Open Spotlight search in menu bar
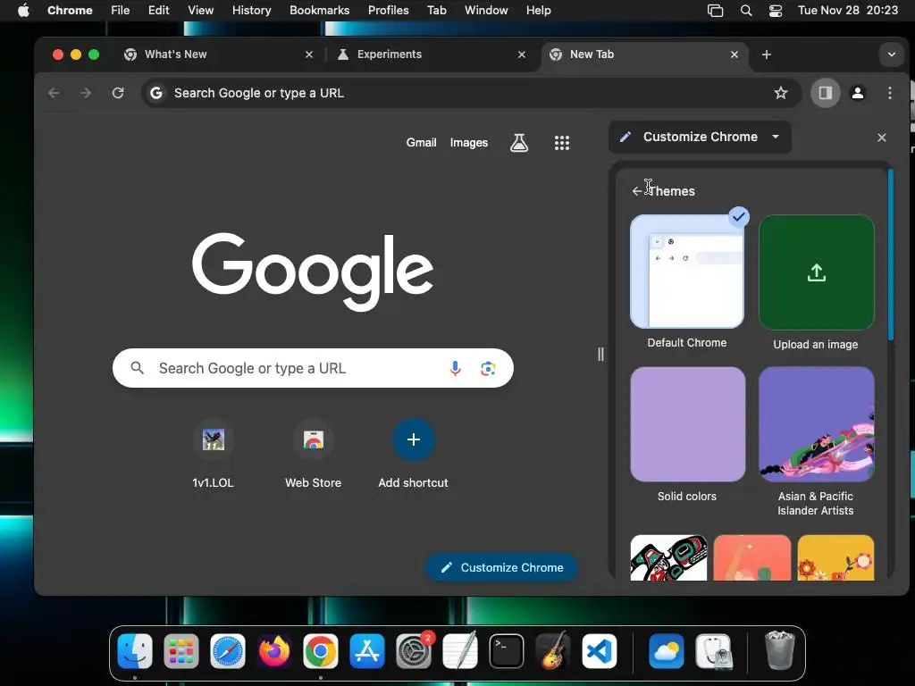915x686 pixels. tap(746, 11)
